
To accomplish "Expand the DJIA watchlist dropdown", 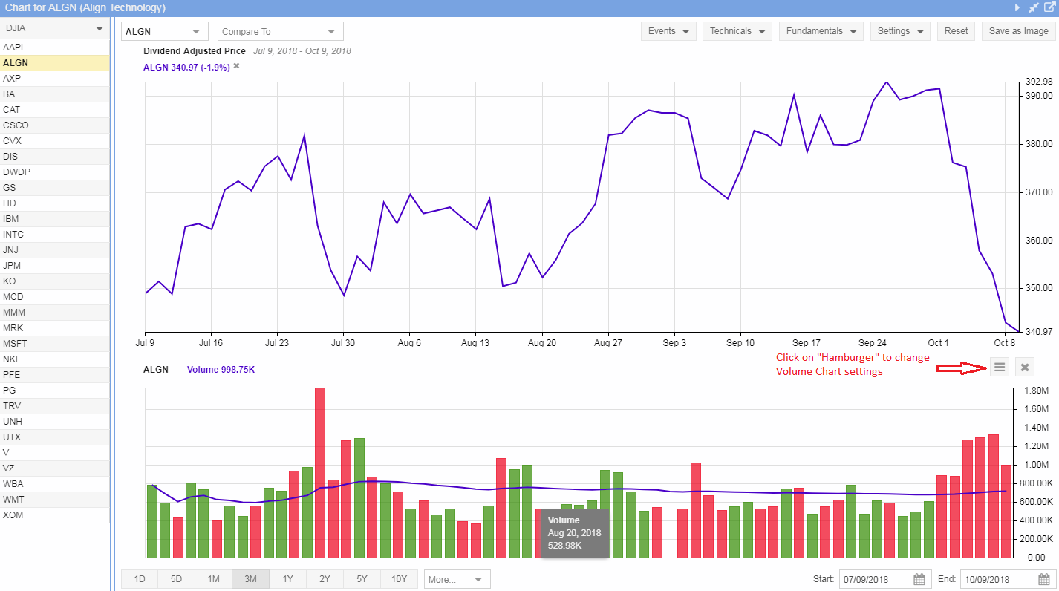I will click(x=100, y=28).
